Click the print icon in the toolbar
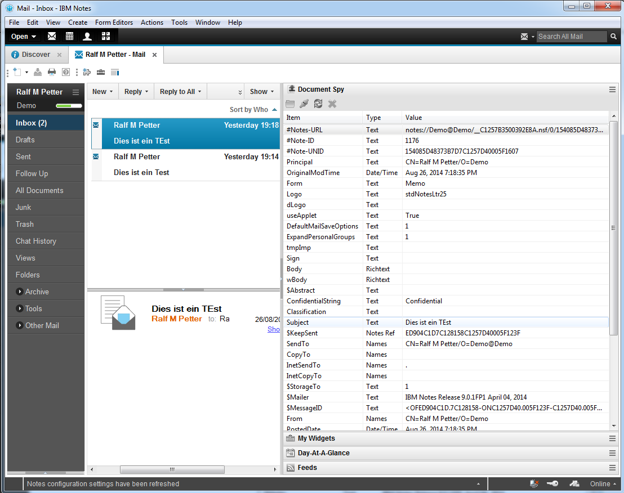 point(52,72)
